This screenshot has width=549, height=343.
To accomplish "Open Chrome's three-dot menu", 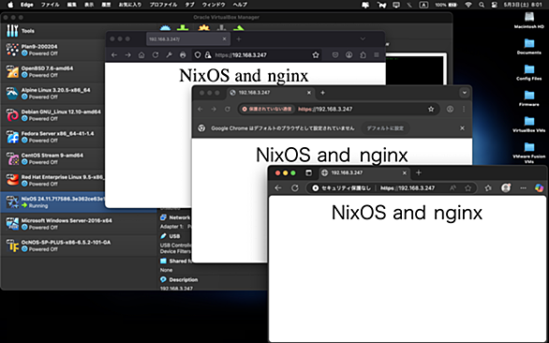I will 464,109.
